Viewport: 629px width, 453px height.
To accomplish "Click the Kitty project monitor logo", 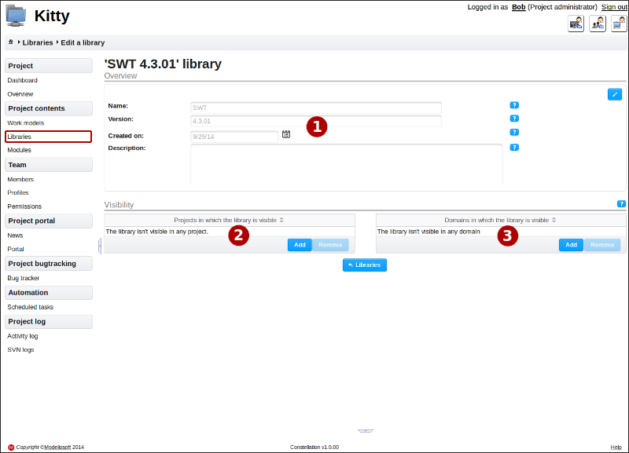I will tap(16, 16).
